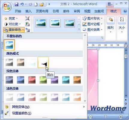Viewport: 129px width, 120px height.
Task: Save the document from quick access toolbar
Action: click(16, 4)
